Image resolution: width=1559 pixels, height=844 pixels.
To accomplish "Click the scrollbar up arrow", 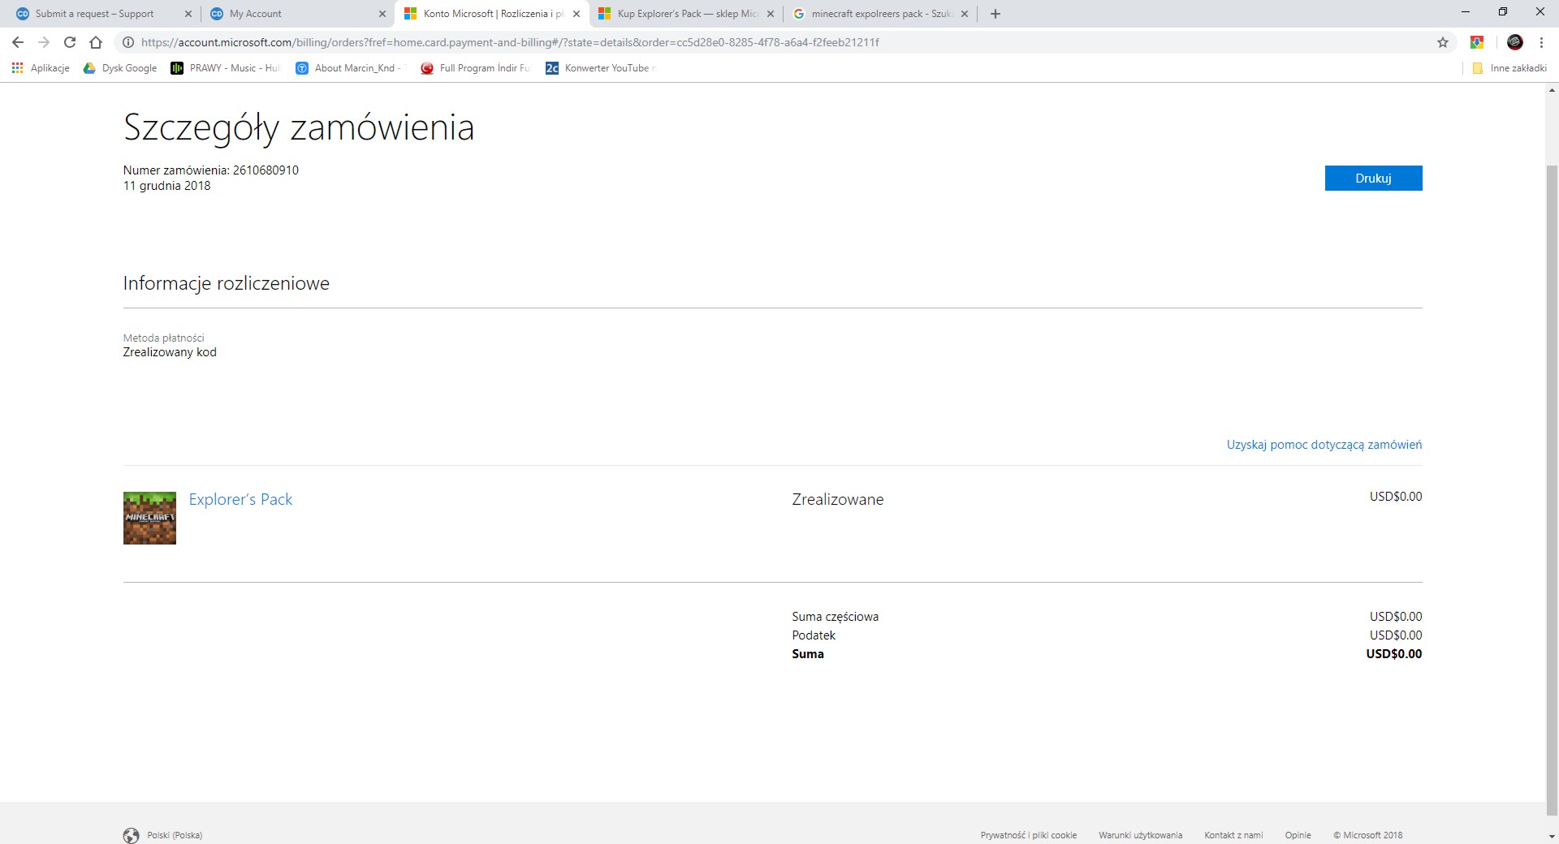I will tap(1552, 90).
